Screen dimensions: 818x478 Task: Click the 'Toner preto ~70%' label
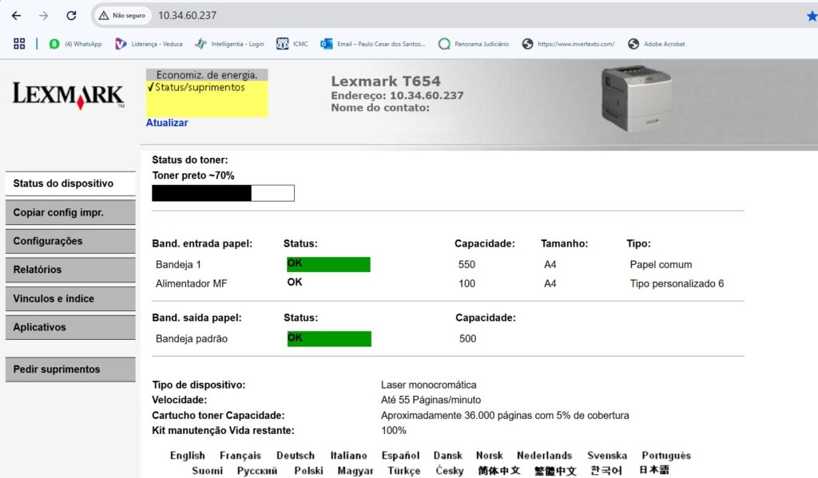[193, 176]
